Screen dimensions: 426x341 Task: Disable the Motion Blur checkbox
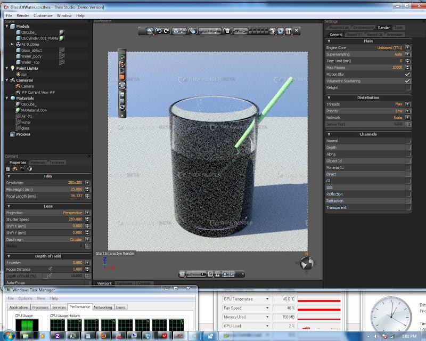(407, 75)
